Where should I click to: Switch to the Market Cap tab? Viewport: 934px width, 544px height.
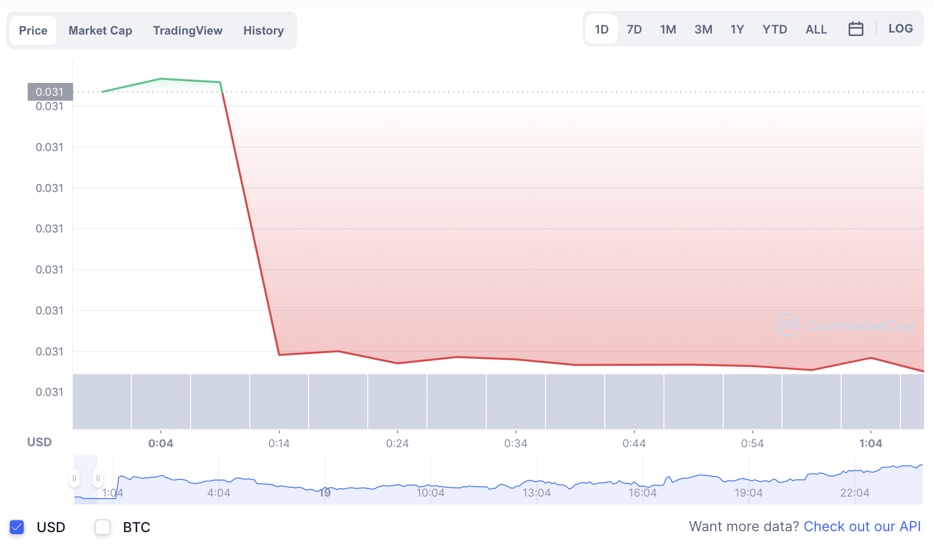coord(100,31)
